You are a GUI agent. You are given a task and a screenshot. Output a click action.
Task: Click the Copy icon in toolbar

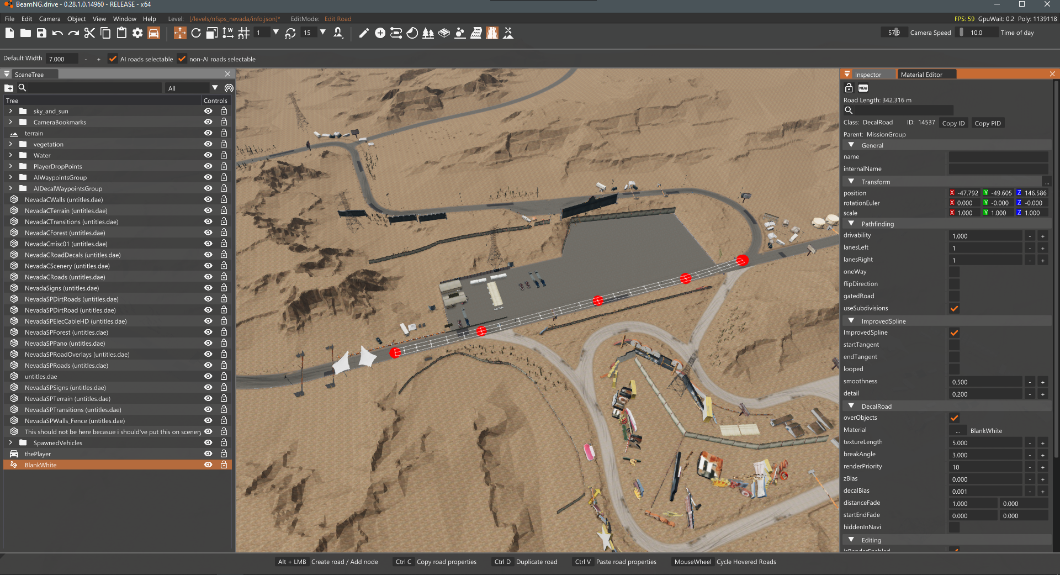click(x=105, y=33)
